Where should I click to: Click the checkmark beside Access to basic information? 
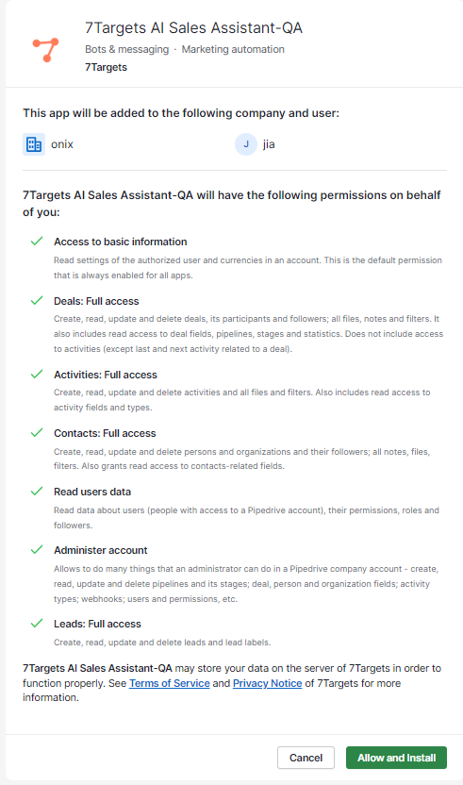point(37,242)
